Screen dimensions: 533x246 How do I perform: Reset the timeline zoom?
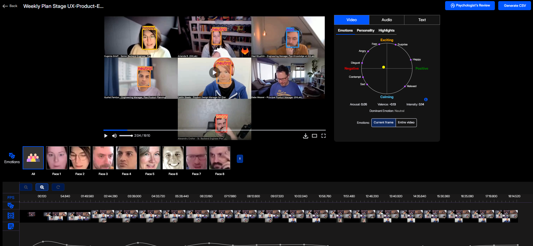[58, 187]
